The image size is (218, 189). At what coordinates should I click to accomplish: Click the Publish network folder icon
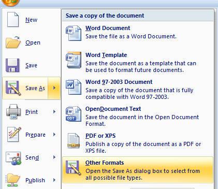point(13,180)
